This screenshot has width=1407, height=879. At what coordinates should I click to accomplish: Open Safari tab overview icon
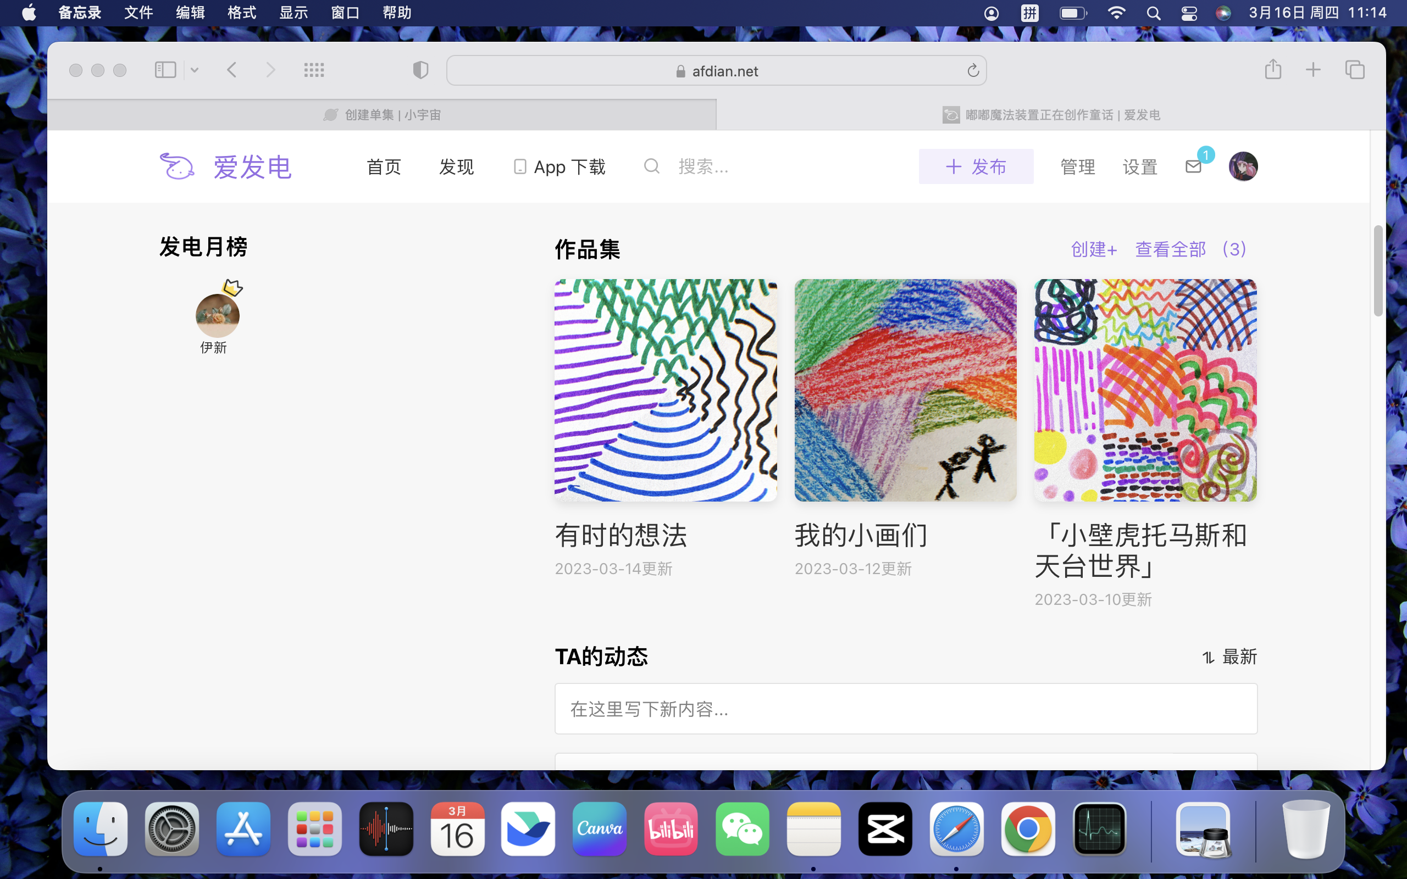pos(1354,70)
